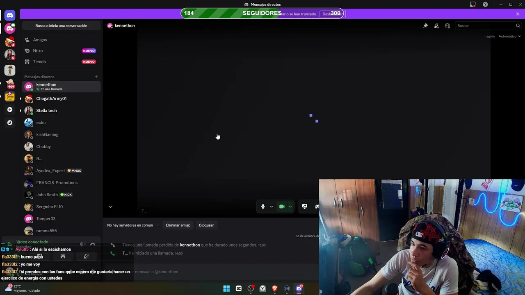Open ChogathArmy01 conversation
Viewport: 525px width, 295px height.
61,98
